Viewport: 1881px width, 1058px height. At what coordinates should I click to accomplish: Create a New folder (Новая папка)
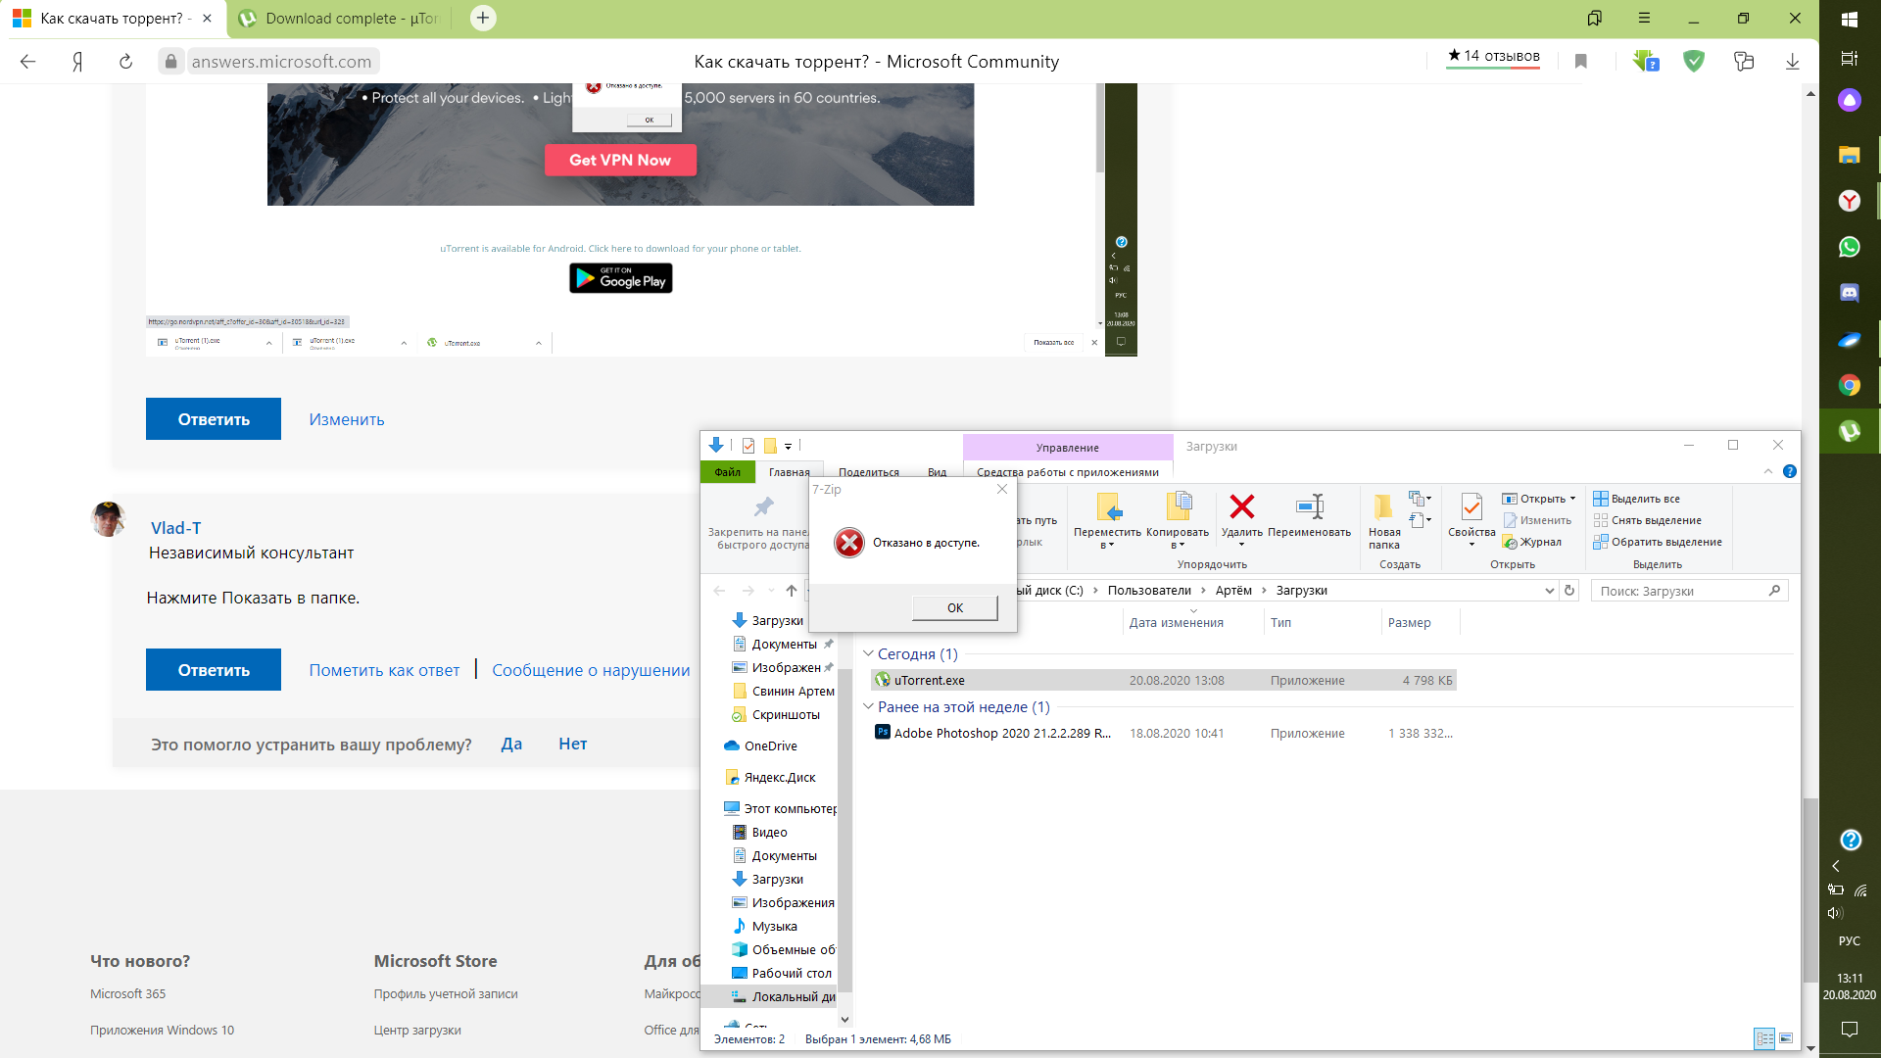point(1384,520)
